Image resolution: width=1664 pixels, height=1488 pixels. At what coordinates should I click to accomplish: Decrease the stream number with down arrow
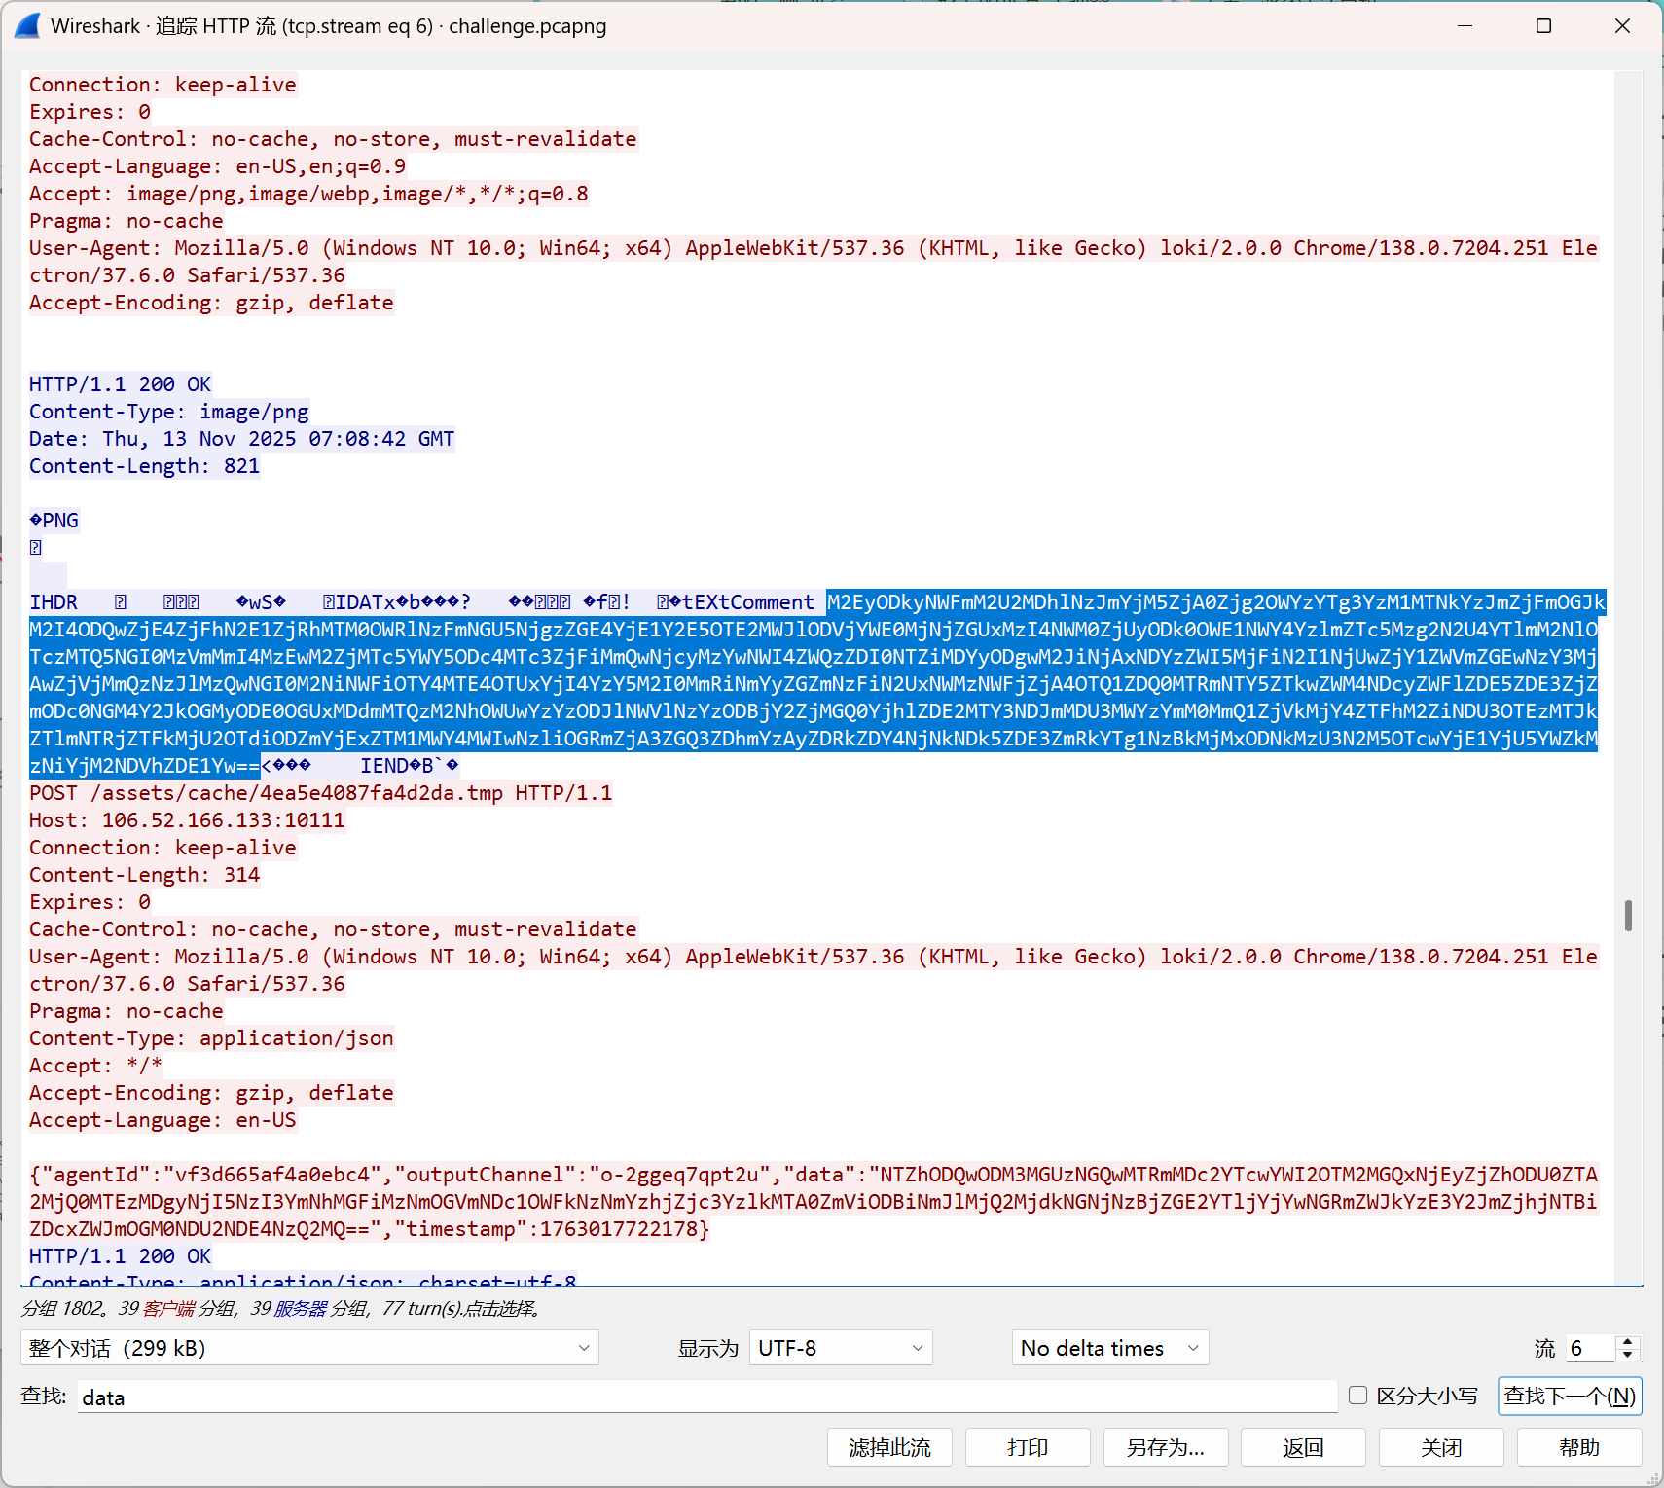pos(1628,1355)
